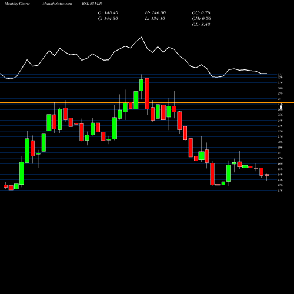
Task: Click the 226 price axis label
Action: click(280, 131)
